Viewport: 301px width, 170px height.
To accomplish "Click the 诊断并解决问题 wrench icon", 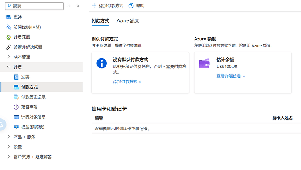I will (9, 47).
